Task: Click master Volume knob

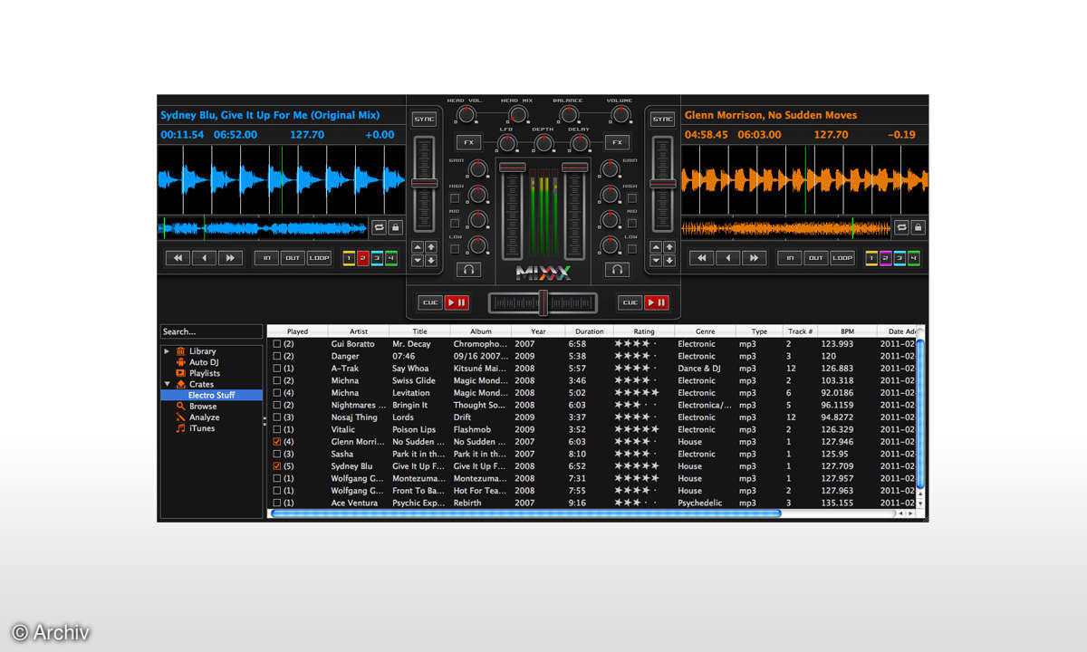Action: (620, 114)
